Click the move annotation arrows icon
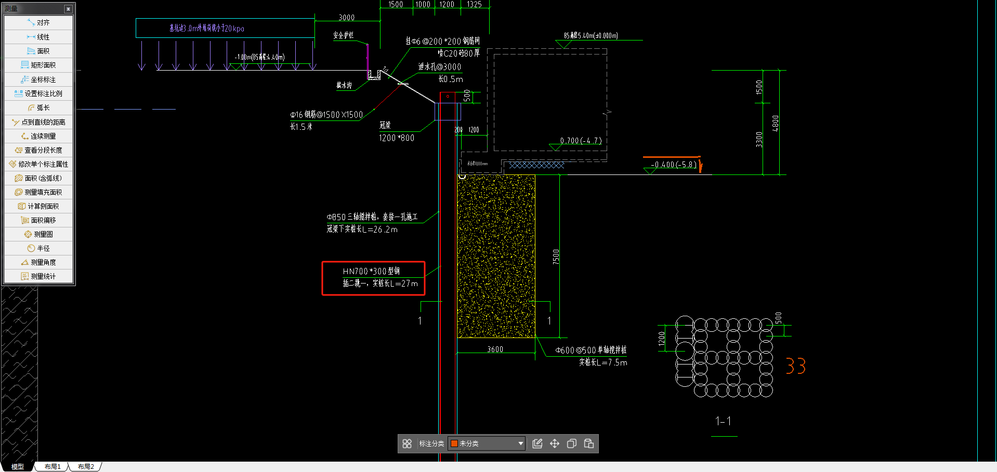This screenshot has width=997, height=472. [x=555, y=443]
